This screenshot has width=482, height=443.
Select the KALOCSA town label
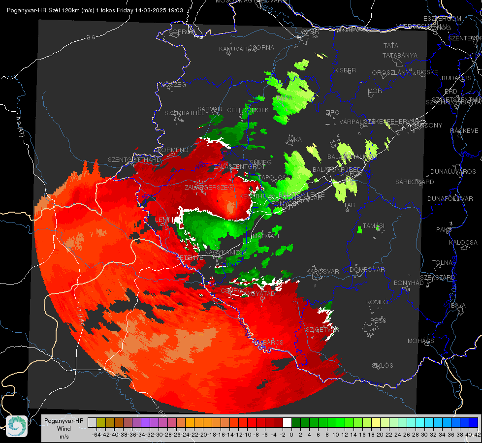point(463,243)
